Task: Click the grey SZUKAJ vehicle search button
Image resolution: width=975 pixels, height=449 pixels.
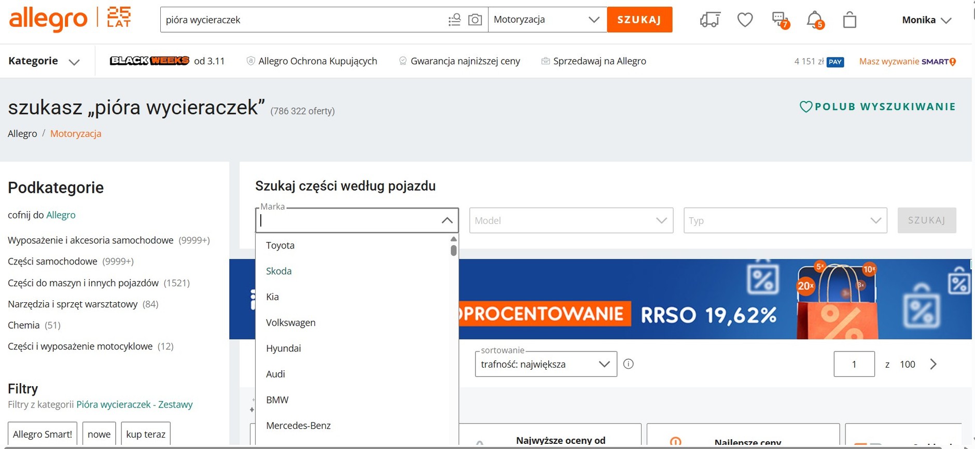Action: coord(927,220)
